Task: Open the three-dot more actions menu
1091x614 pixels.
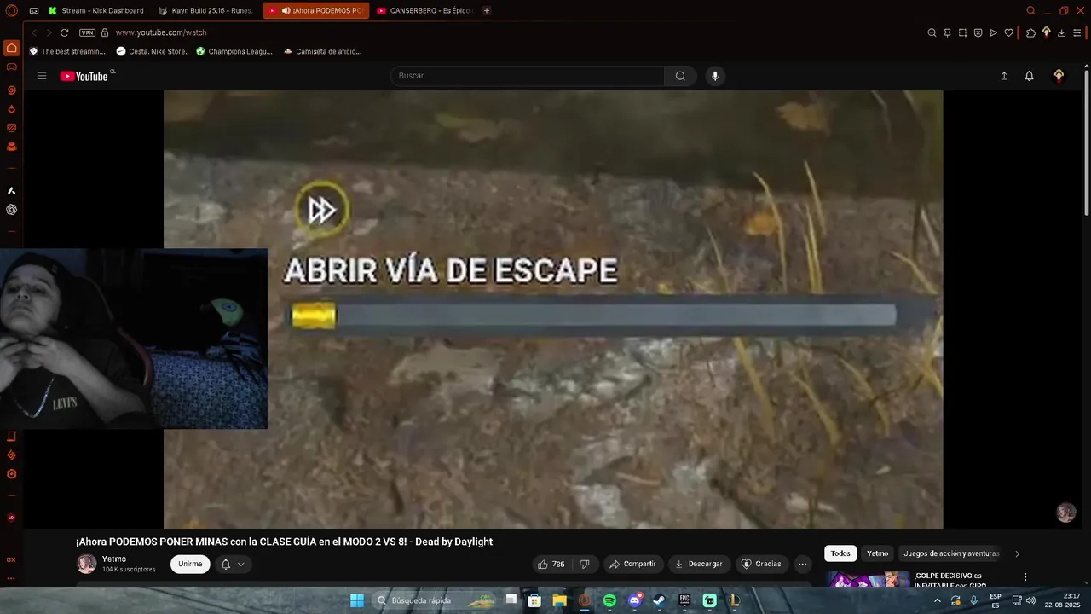Action: click(x=802, y=564)
